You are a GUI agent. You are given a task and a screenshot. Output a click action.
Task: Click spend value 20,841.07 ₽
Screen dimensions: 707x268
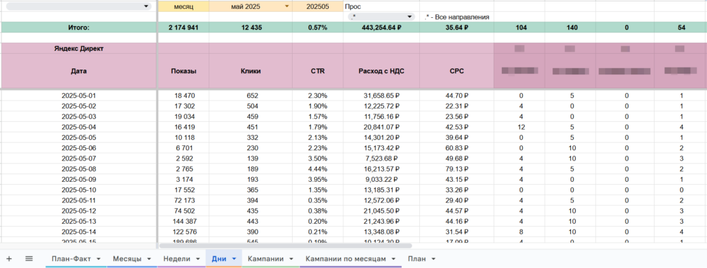tap(381, 127)
